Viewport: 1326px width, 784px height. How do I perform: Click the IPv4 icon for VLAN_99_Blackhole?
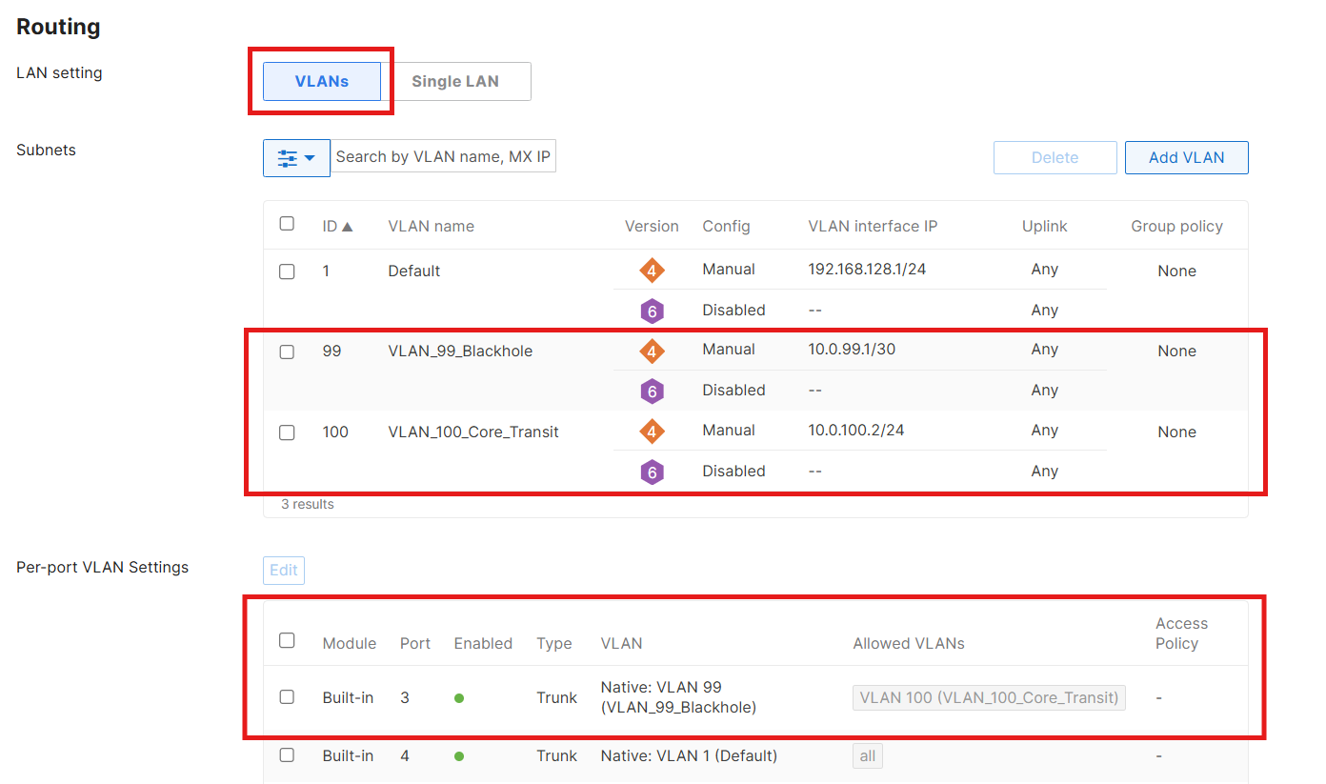pos(652,352)
